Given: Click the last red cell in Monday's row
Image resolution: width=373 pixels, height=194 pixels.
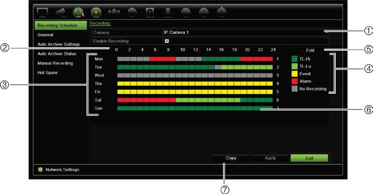Looking at the screenshot, I should pos(270,59).
